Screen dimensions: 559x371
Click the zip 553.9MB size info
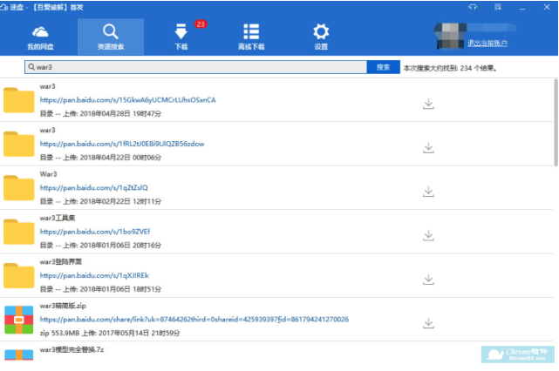pyautogui.click(x=59, y=334)
